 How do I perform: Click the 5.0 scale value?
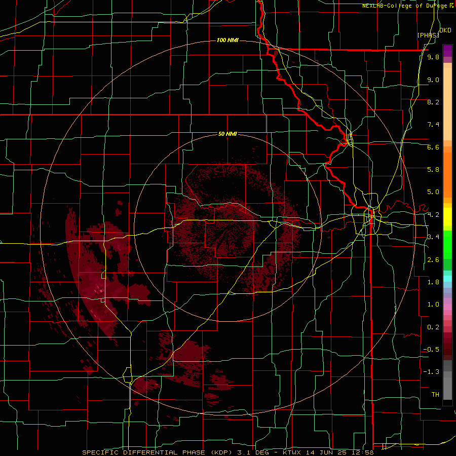tap(433, 192)
